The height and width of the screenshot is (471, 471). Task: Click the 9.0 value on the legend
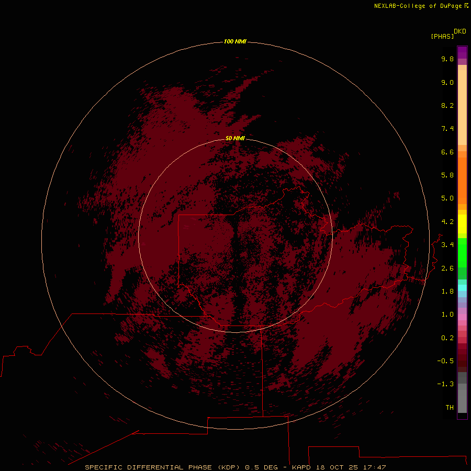447,82
